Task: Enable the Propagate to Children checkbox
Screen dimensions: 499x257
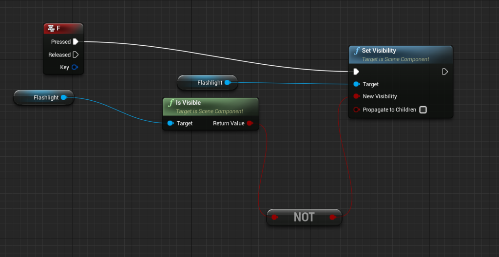Action: tap(423, 110)
